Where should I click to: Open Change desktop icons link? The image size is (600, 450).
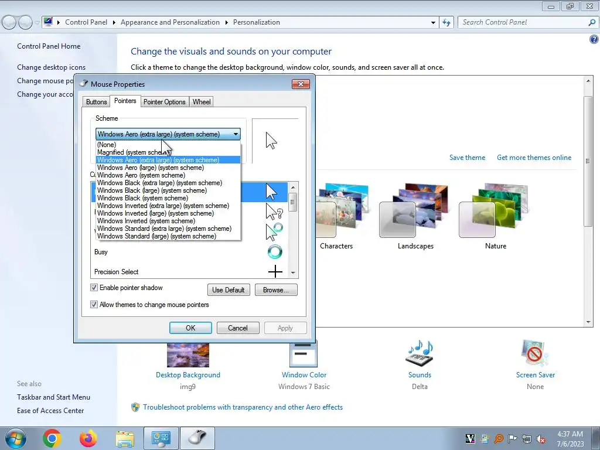52,67
